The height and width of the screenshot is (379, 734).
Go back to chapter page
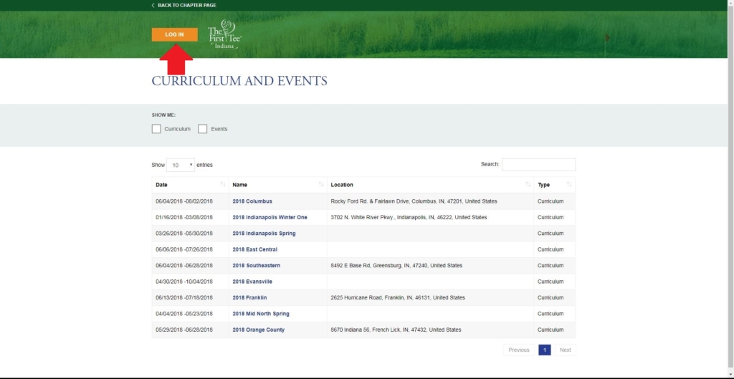[x=186, y=5]
